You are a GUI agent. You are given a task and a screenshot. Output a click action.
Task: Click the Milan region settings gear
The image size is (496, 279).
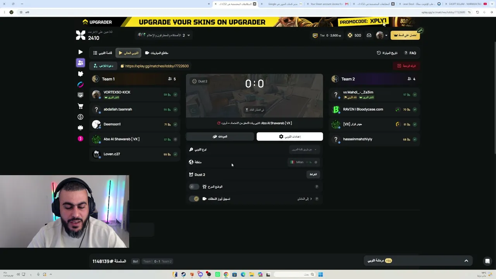(x=316, y=162)
